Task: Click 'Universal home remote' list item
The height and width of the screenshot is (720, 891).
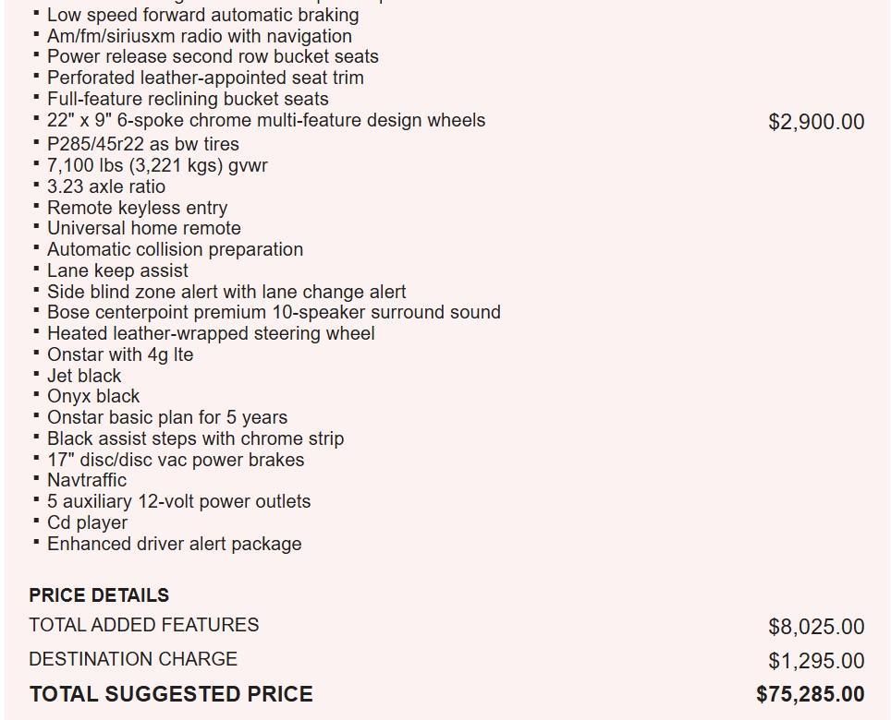Action: (143, 228)
